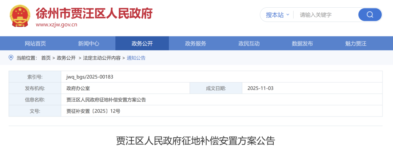
Task: Click the 发布机构 label cell
Action: click(x=35, y=88)
